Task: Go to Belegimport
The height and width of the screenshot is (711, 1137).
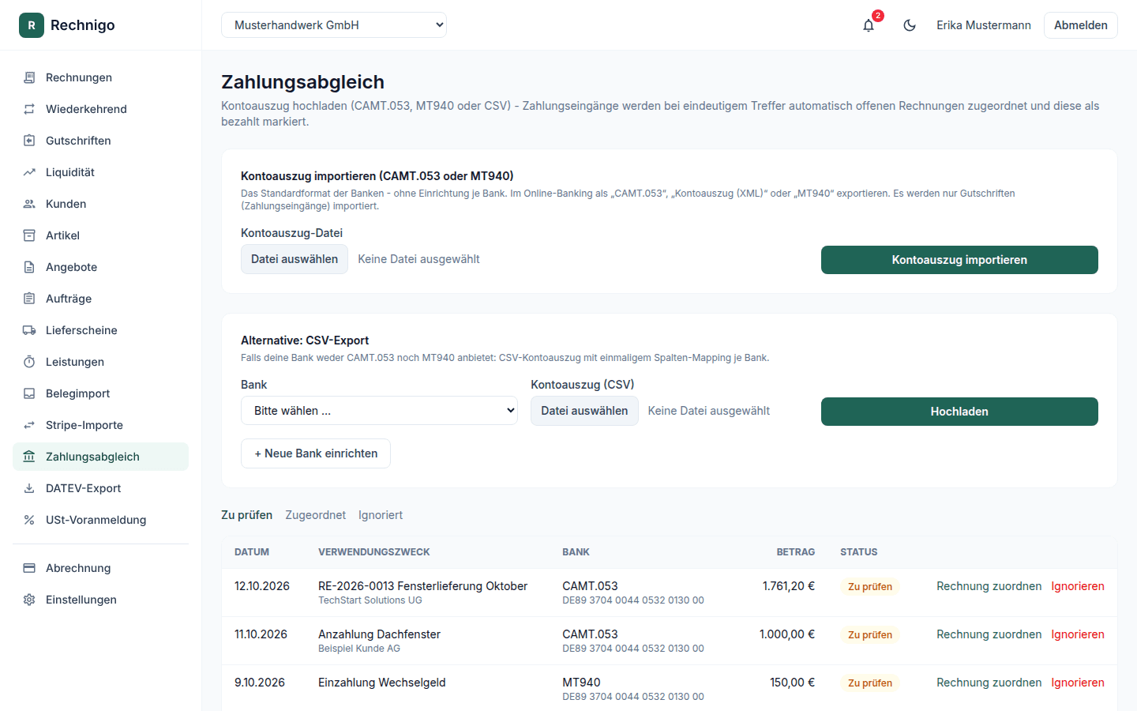Action: [x=100, y=393]
